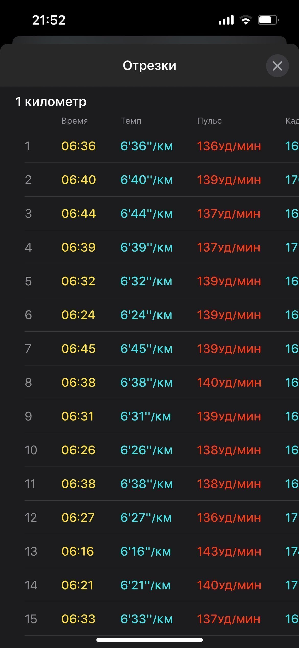Tap the Wi-Fi status icon
The height and width of the screenshot is (648, 299).
click(x=246, y=20)
